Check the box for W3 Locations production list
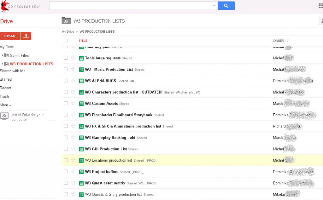 pos(66,160)
